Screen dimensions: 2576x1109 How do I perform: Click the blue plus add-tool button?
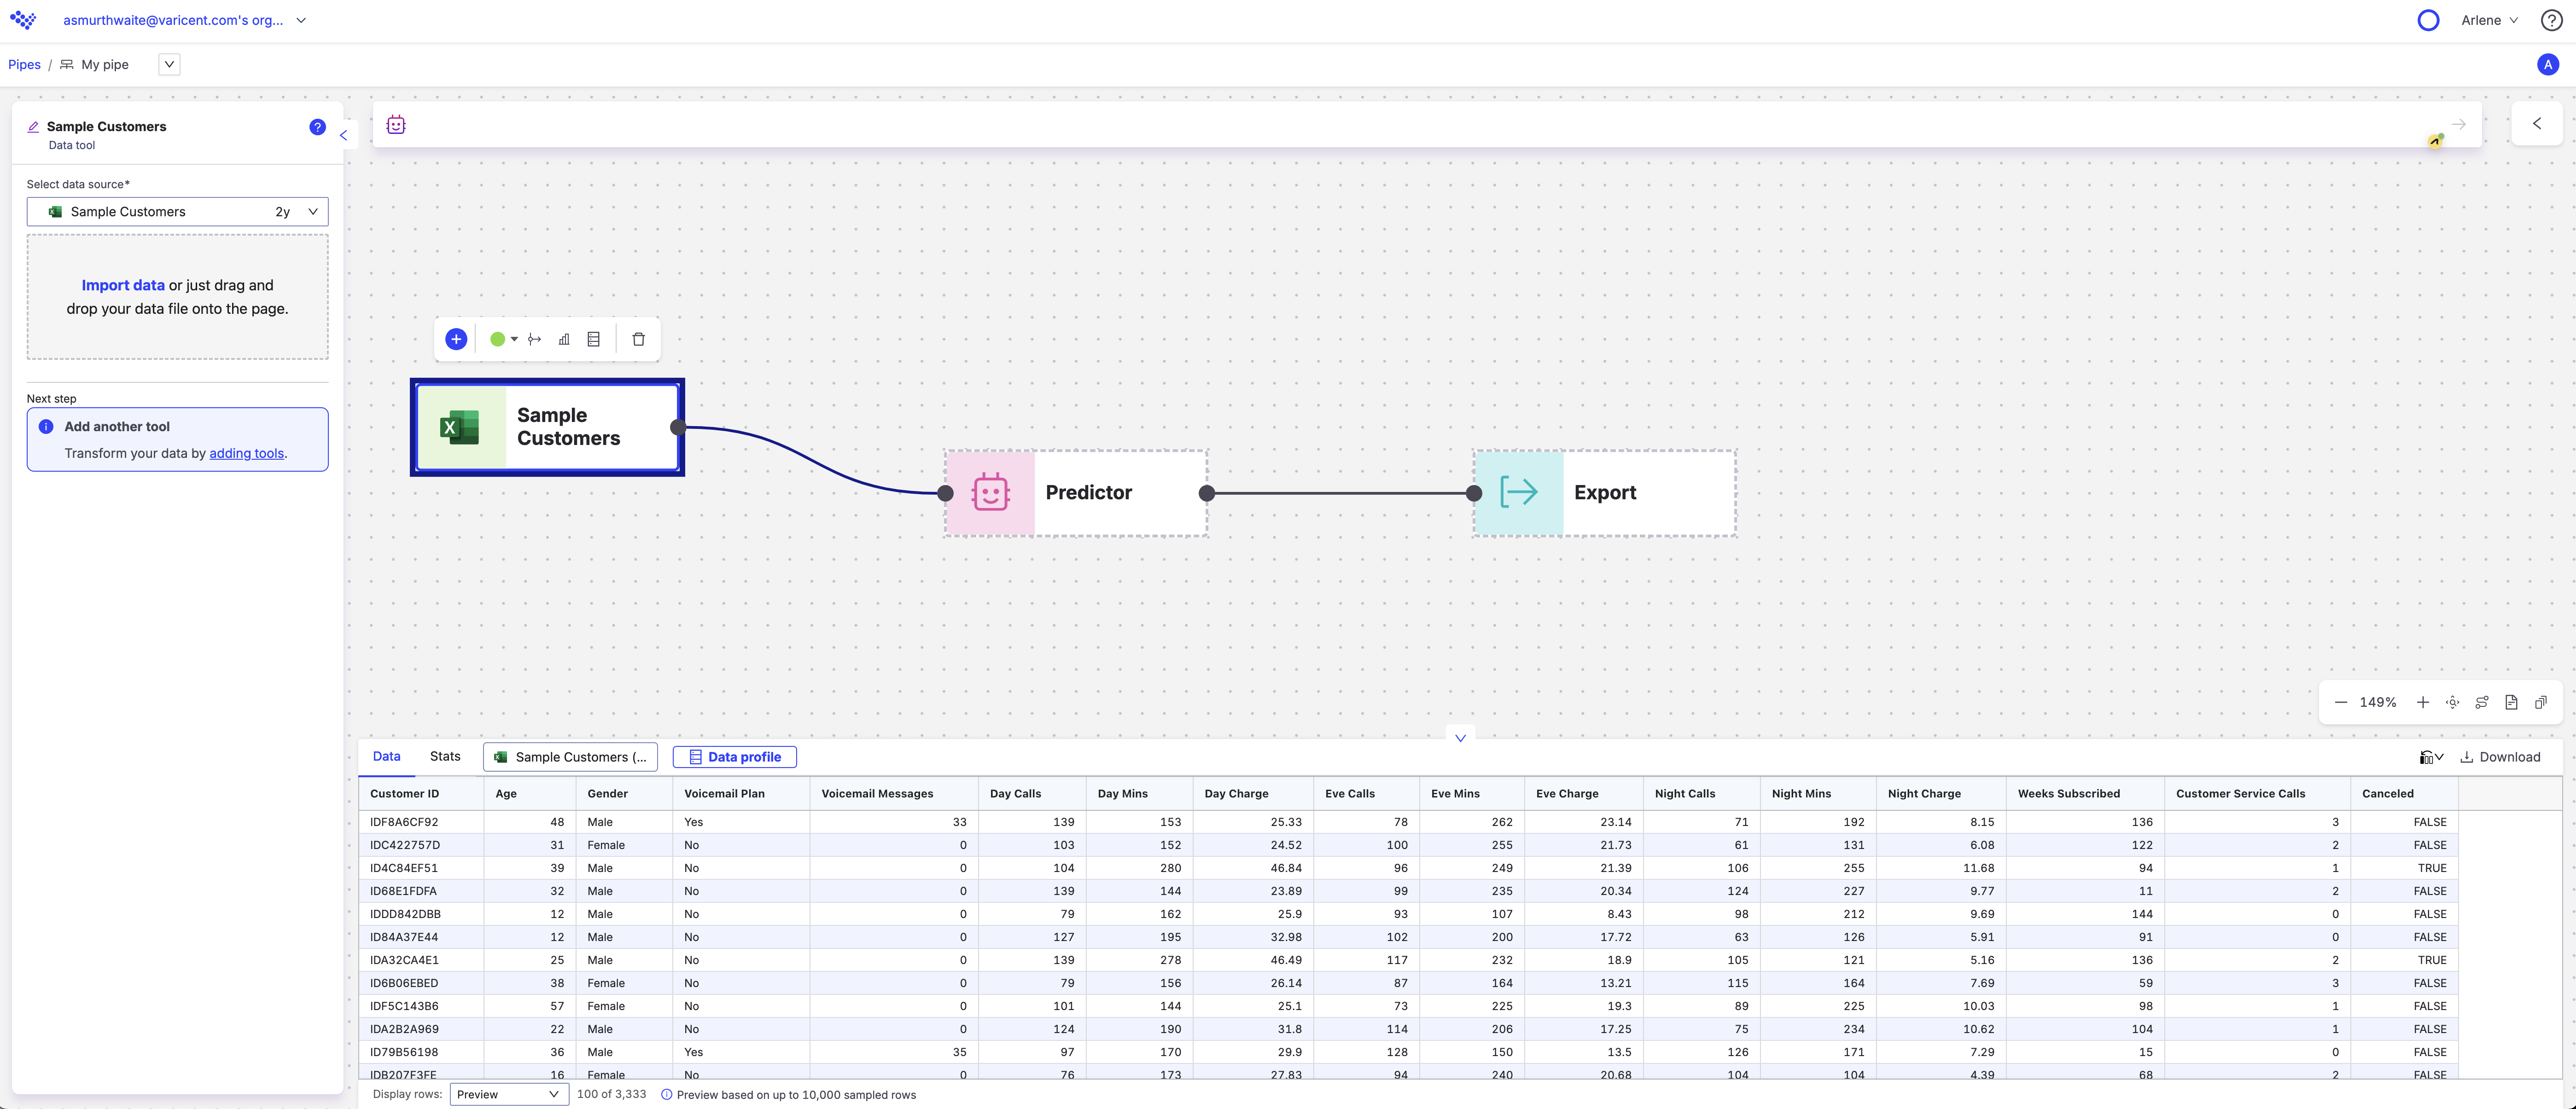click(456, 339)
